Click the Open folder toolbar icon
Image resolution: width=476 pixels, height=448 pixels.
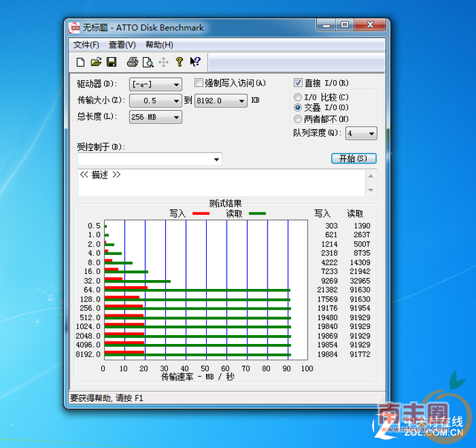click(x=96, y=62)
